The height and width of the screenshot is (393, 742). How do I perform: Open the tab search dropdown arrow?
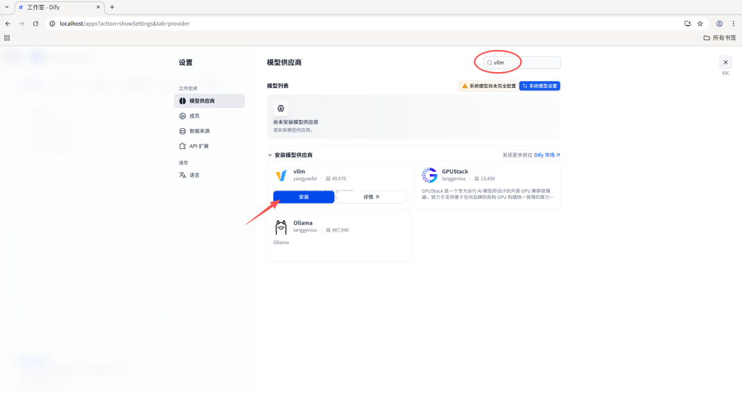[x=7, y=7]
